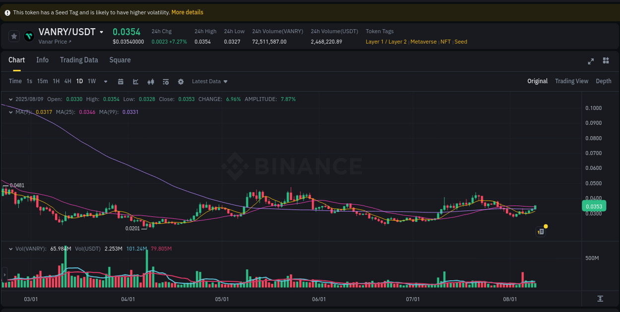Click the star to favorite VANRY/USDT
Image resolution: width=620 pixels, height=312 pixels.
pyautogui.click(x=14, y=36)
